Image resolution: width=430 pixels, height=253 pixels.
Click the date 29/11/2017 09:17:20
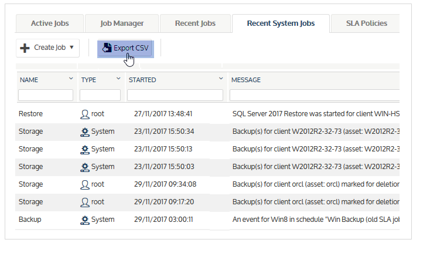click(164, 201)
